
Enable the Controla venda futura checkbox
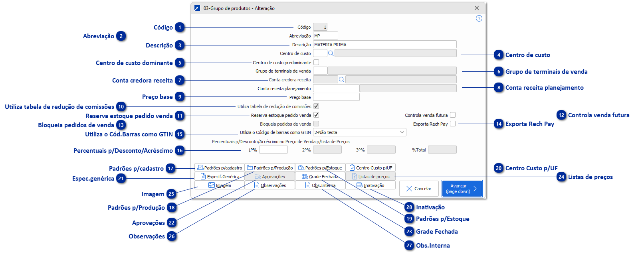(452, 115)
